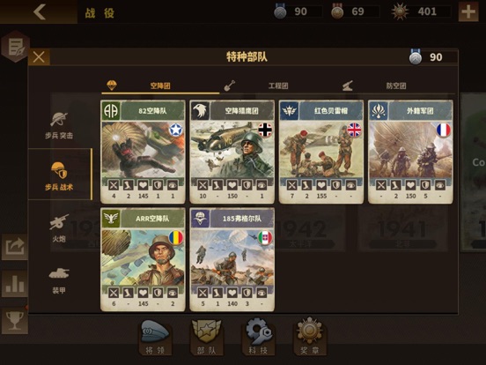Add resources with the plus button
The image size is (486, 365).
468,11
